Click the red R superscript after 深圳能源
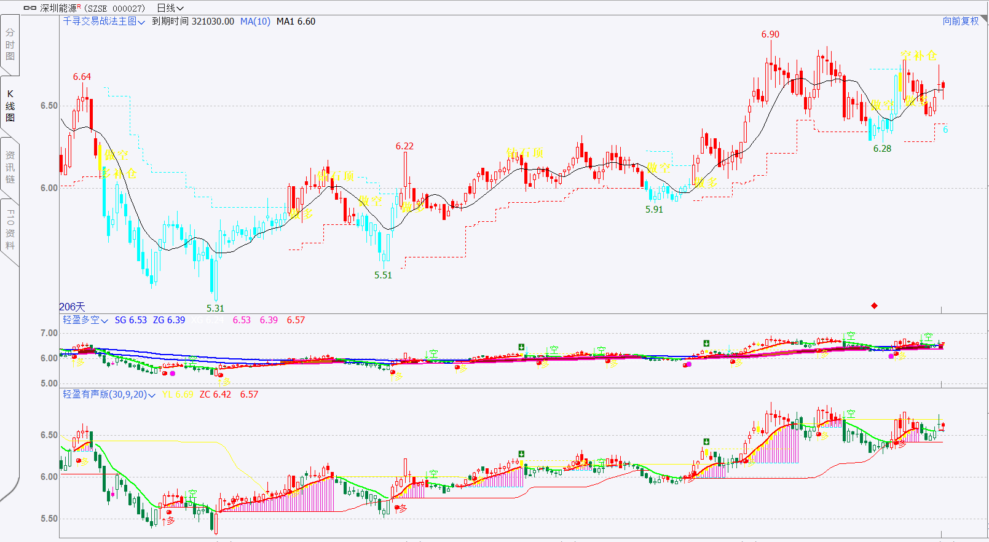Screen dimensions: 989x542 (79, 6)
